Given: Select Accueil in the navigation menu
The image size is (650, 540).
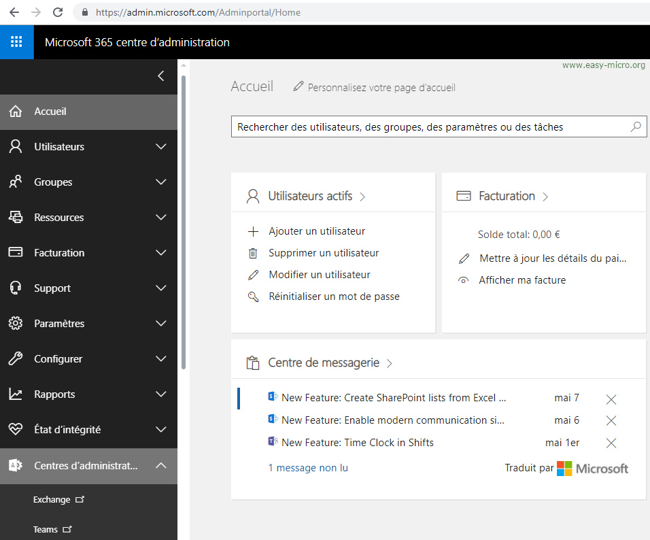Looking at the screenshot, I should coord(88,112).
